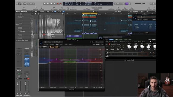Click the Bounce Regions toolbar icon

click(x=73, y=8)
